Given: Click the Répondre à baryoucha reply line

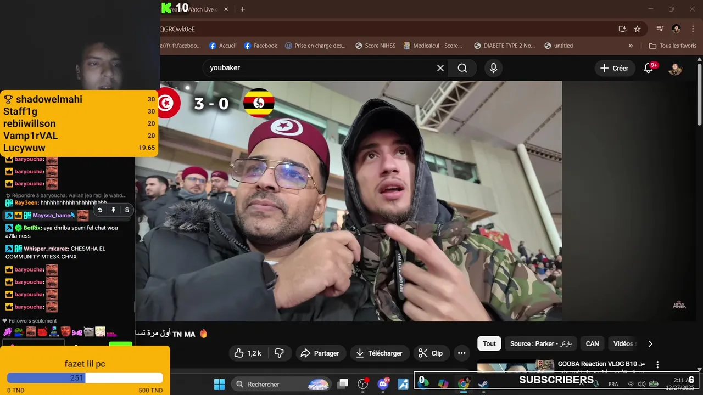Looking at the screenshot, I should coord(66,195).
